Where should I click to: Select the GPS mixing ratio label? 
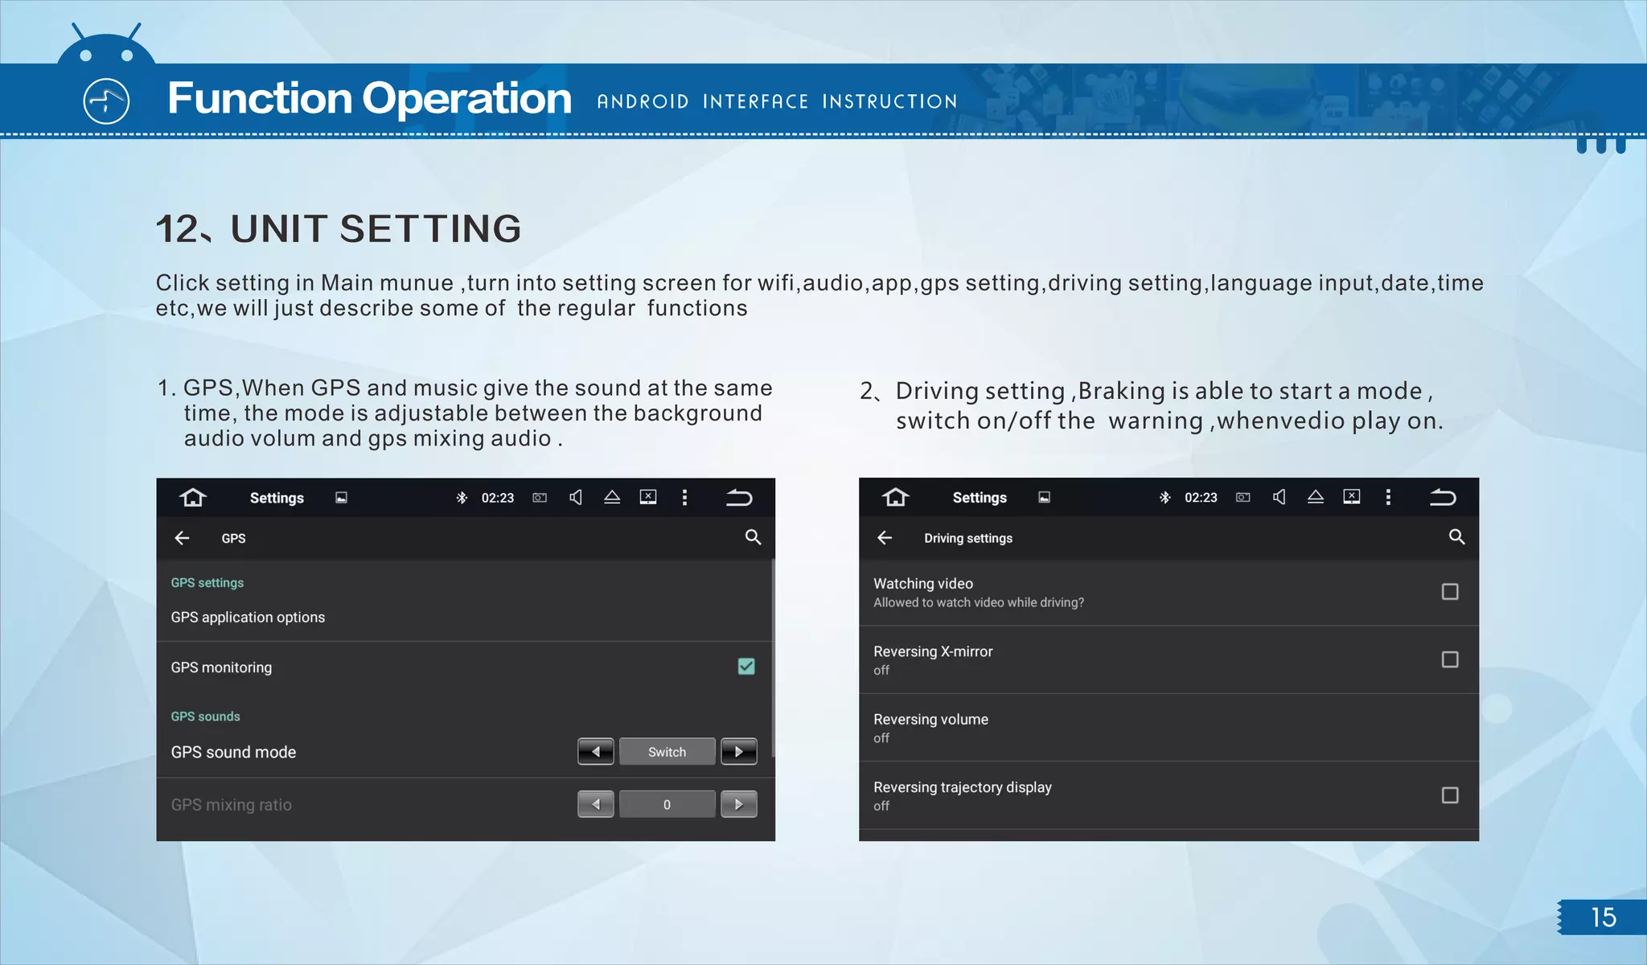point(231,805)
